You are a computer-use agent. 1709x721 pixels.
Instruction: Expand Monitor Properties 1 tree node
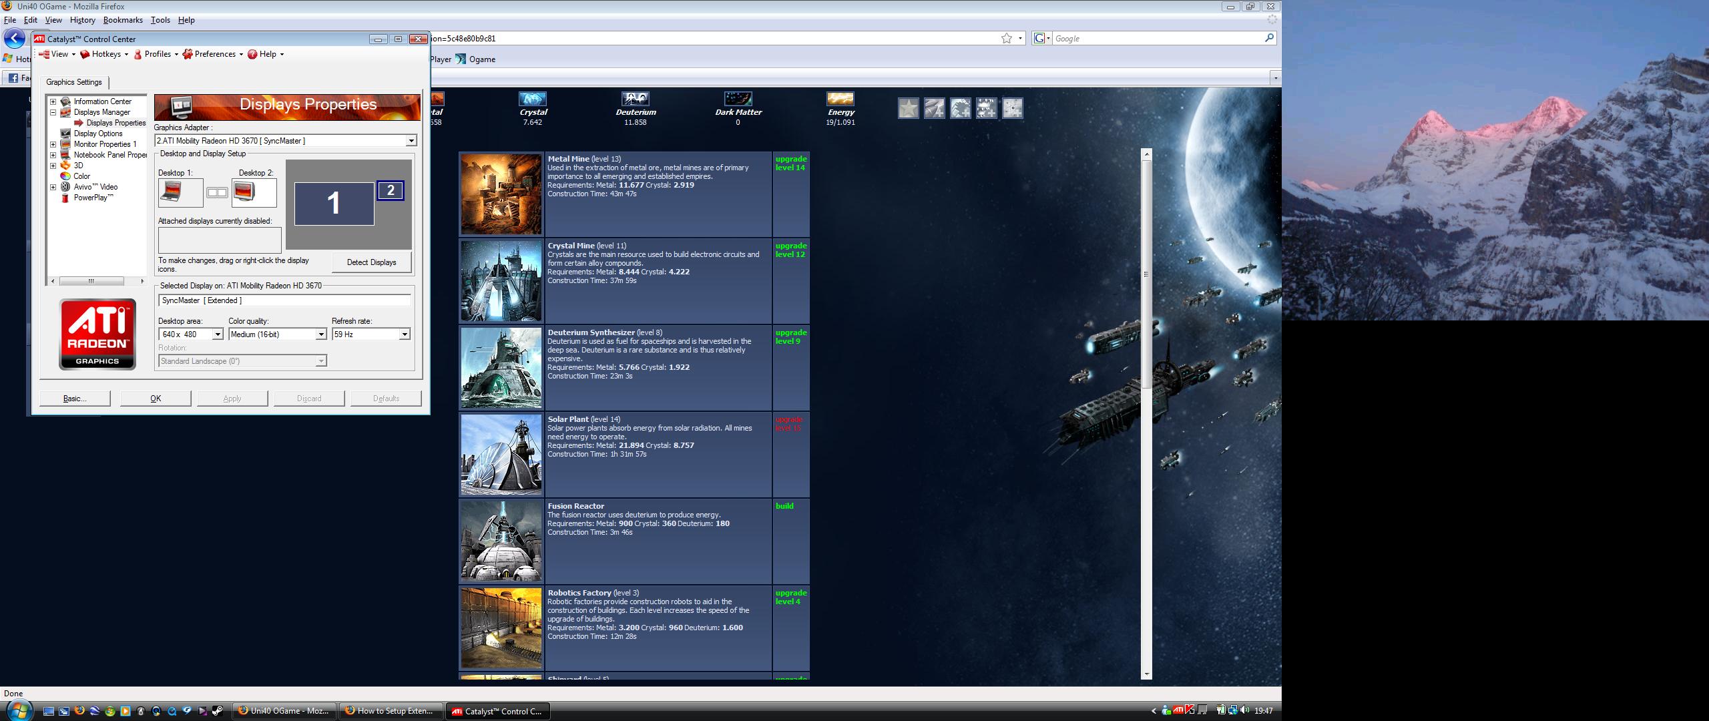(53, 144)
